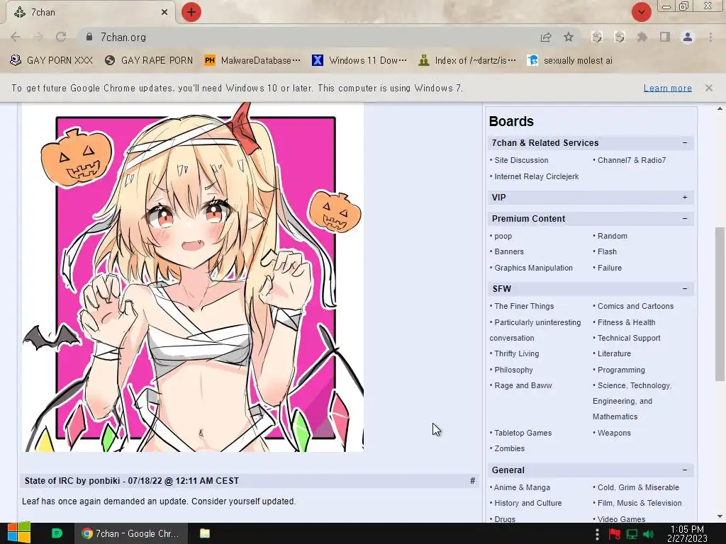Open Chrome's three-dot menu
The width and height of the screenshot is (726, 544).
[710, 37]
